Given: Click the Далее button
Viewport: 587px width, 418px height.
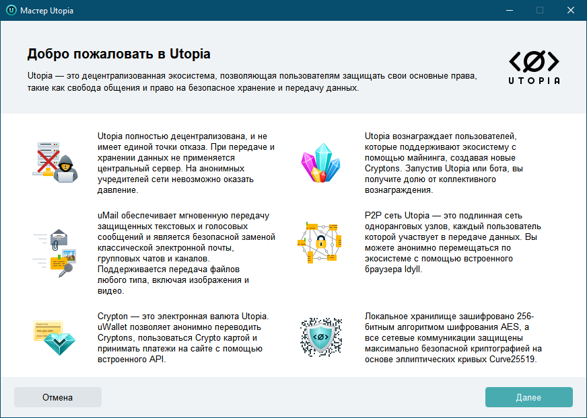Looking at the screenshot, I should pos(528,397).
